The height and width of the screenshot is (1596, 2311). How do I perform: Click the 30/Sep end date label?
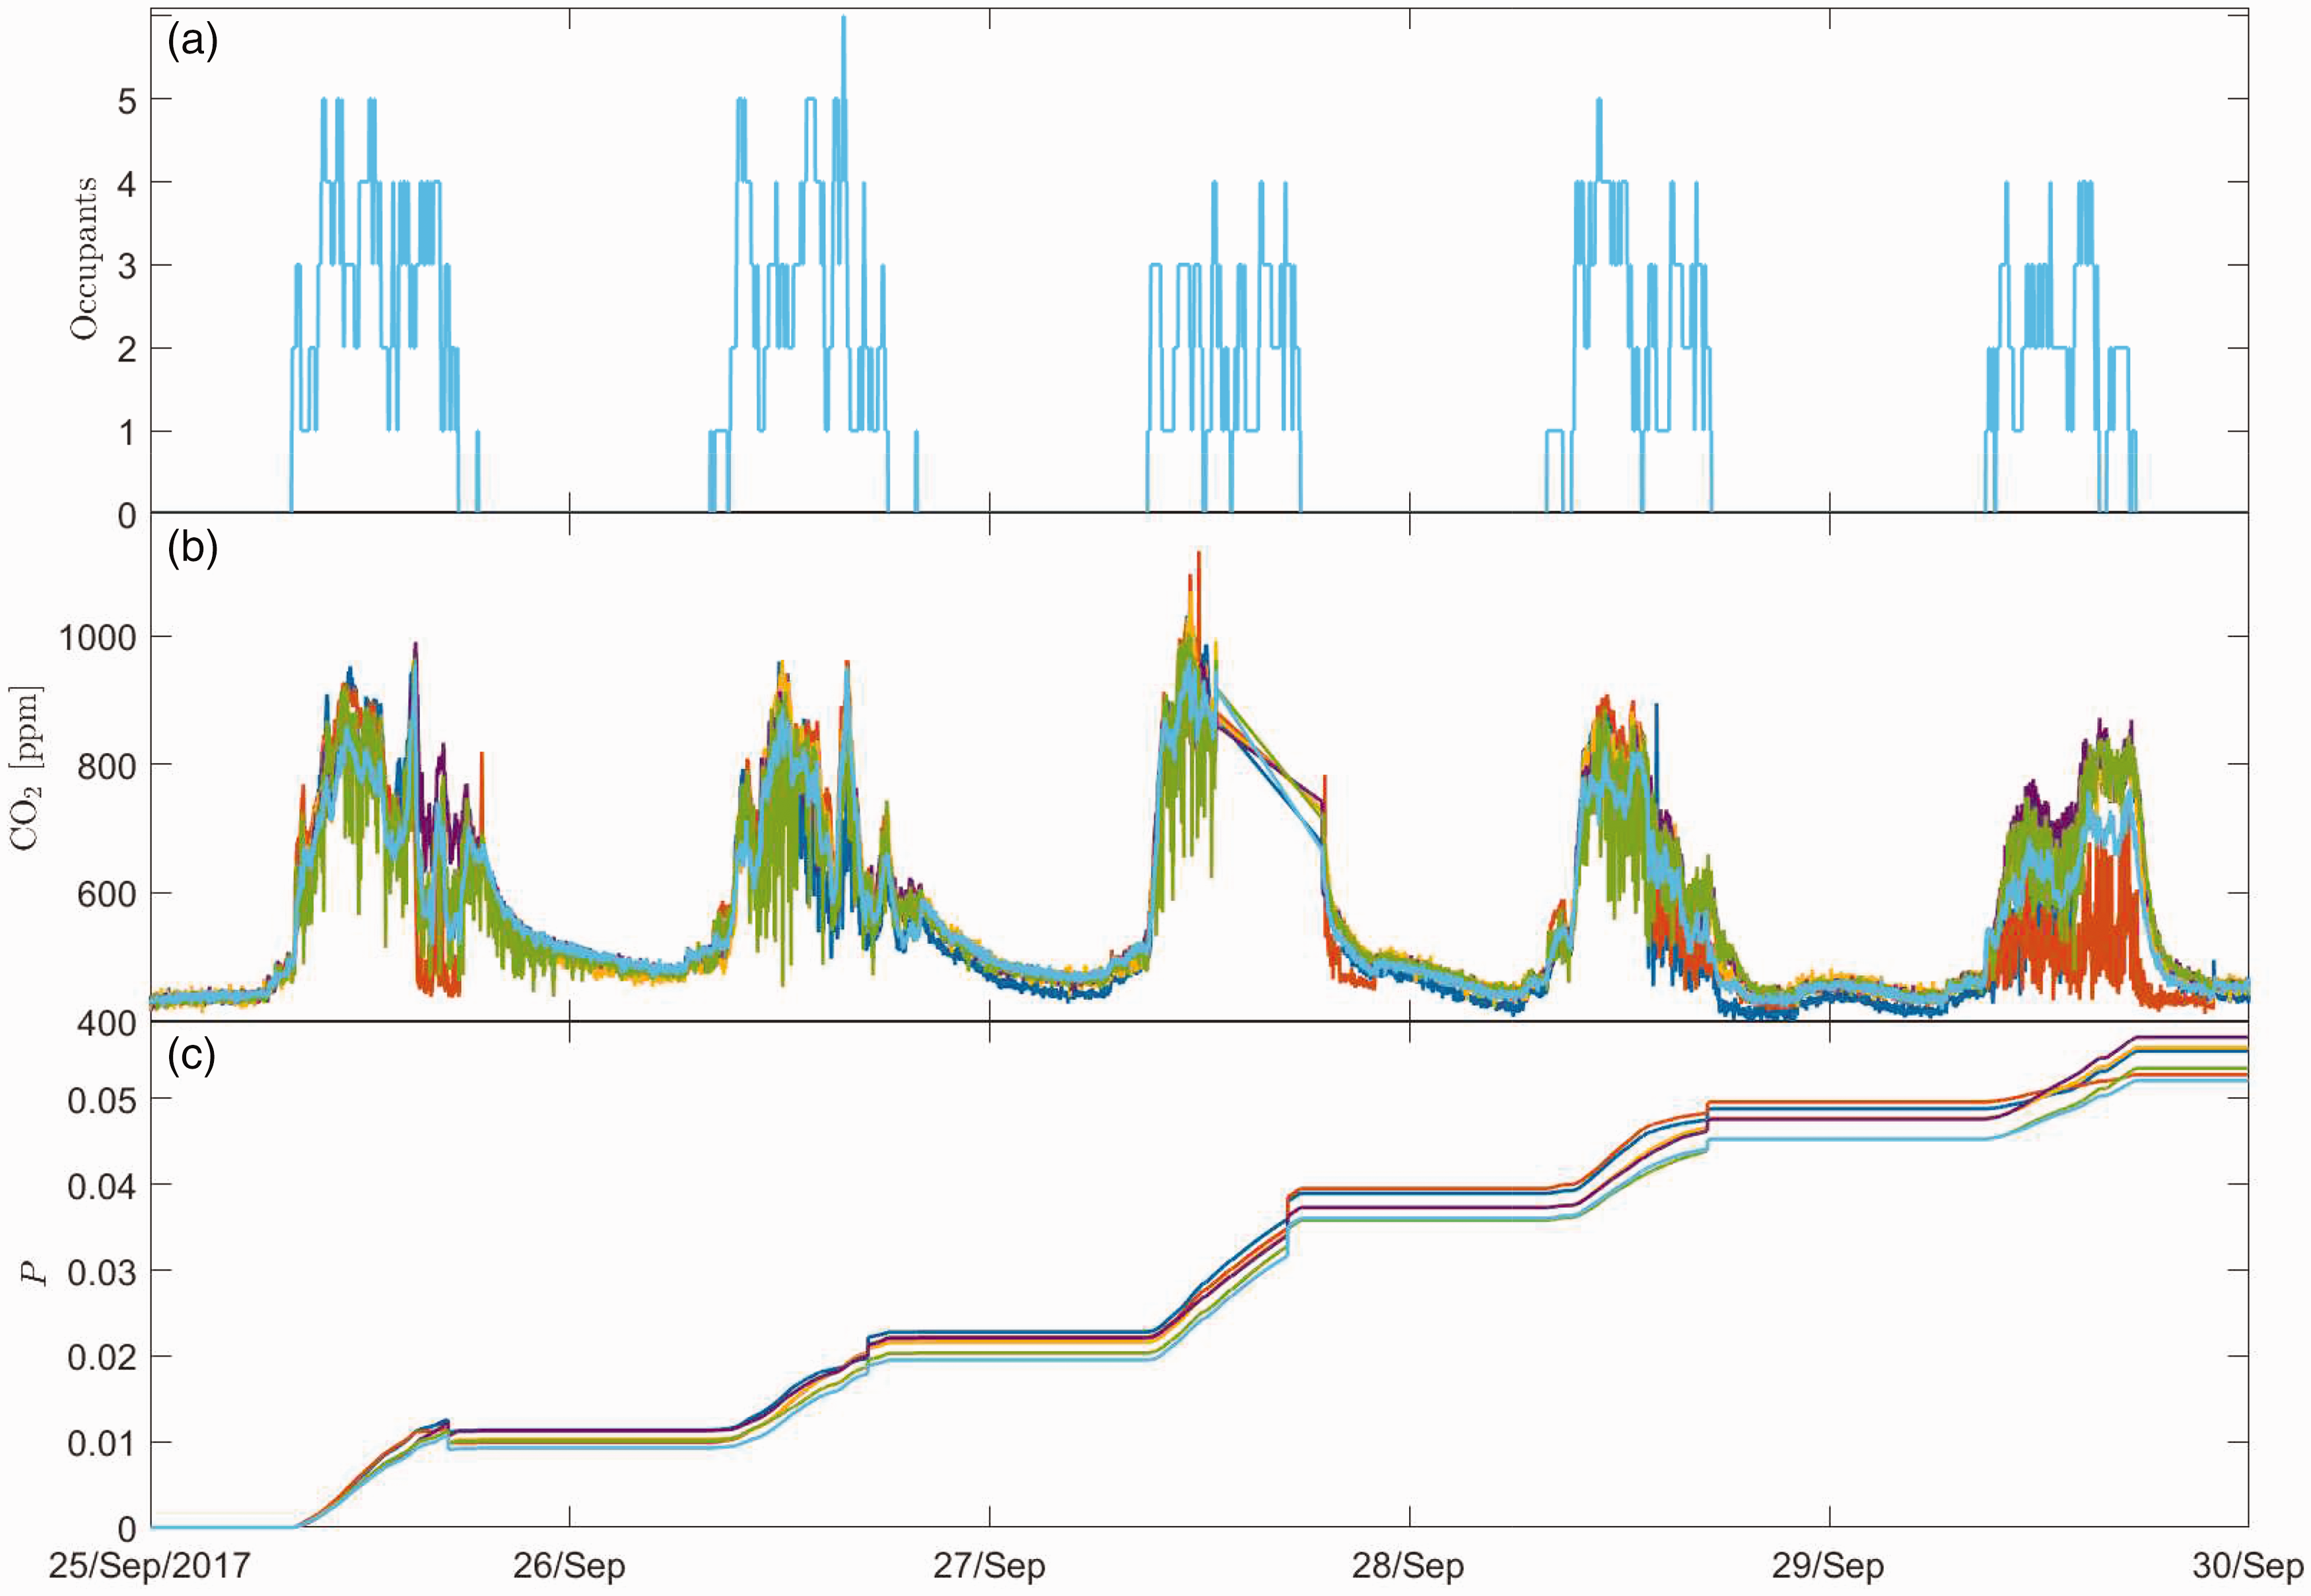[x=2249, y=1566]
